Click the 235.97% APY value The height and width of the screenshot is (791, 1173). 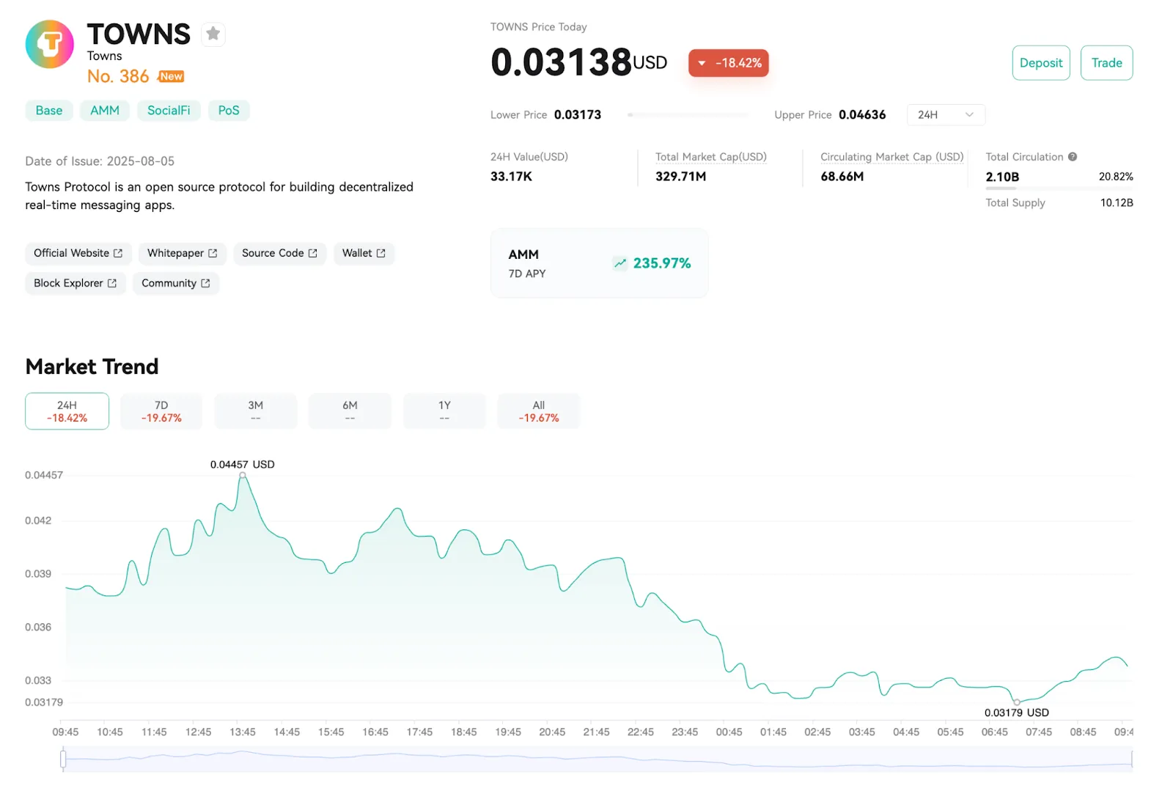pos(662,263)
